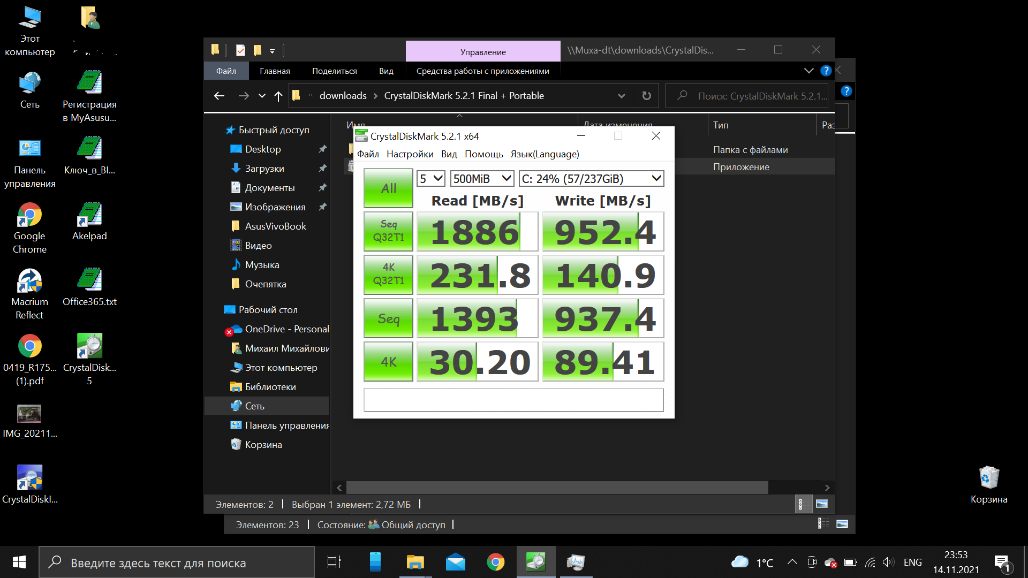Open the Язык(Language) menu
Image resolution: width=1028 pixels, height=578 pixels.
(545, 154)
